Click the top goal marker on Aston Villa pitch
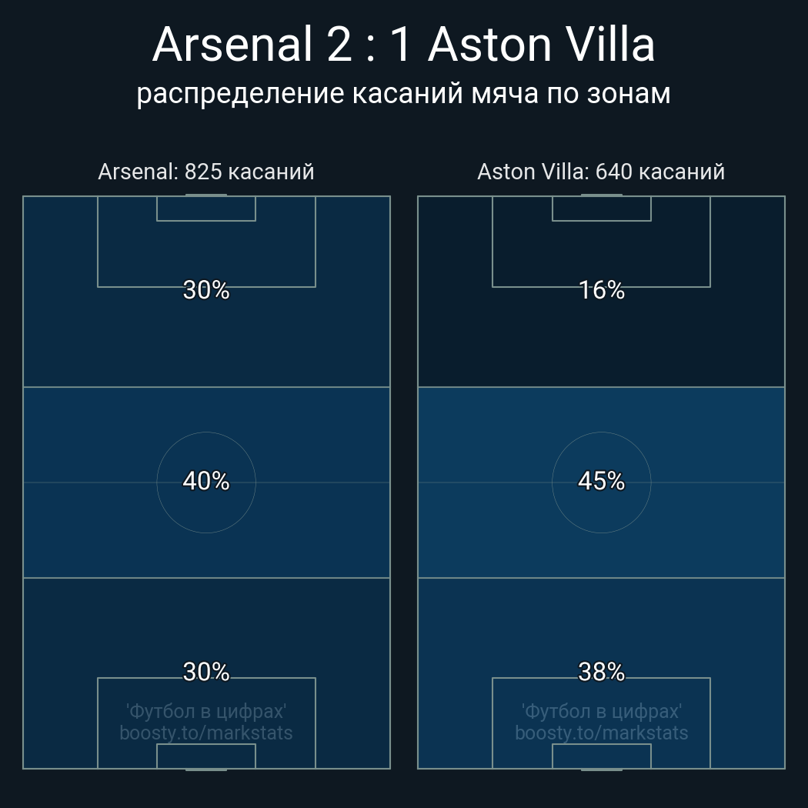808x808 pixels. (x=601, y=195)
